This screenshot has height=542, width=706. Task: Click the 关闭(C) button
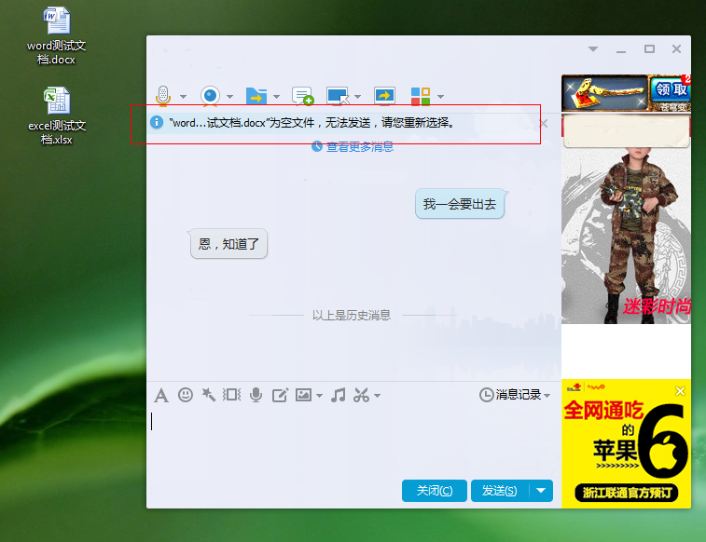point(434,491)
